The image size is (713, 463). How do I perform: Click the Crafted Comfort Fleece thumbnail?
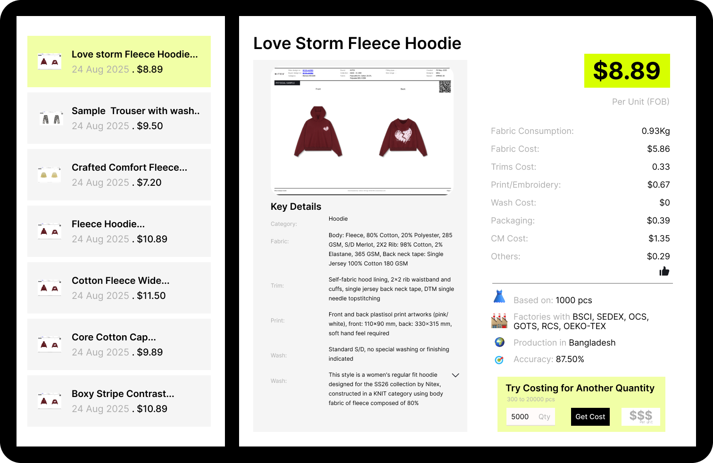(x=49, y=175)
